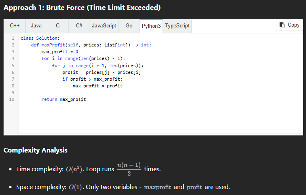Click the 'for j in range' line
The width and height of the screenshot is (306, 195).
click(98, 66)
